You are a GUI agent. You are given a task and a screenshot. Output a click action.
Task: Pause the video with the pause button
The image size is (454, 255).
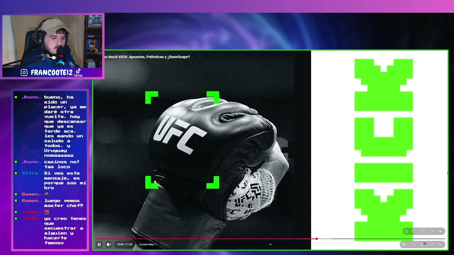(99, 244)
